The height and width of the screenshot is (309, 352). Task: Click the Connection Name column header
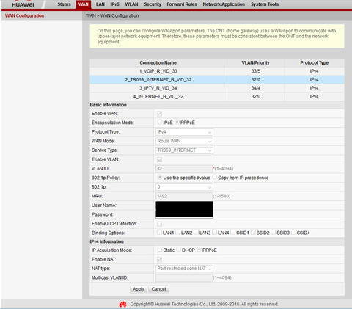158,63
